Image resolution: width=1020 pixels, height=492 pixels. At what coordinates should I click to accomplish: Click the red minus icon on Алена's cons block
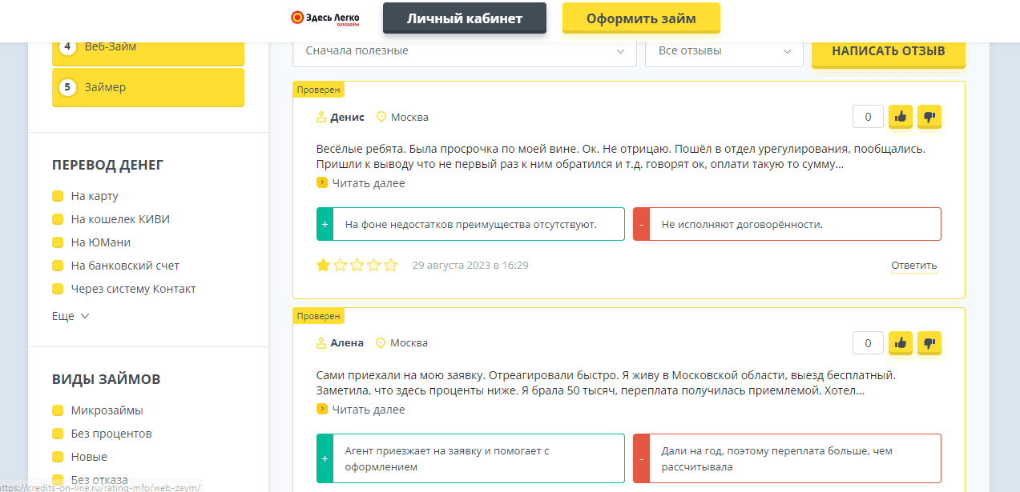tap(641, 458)
